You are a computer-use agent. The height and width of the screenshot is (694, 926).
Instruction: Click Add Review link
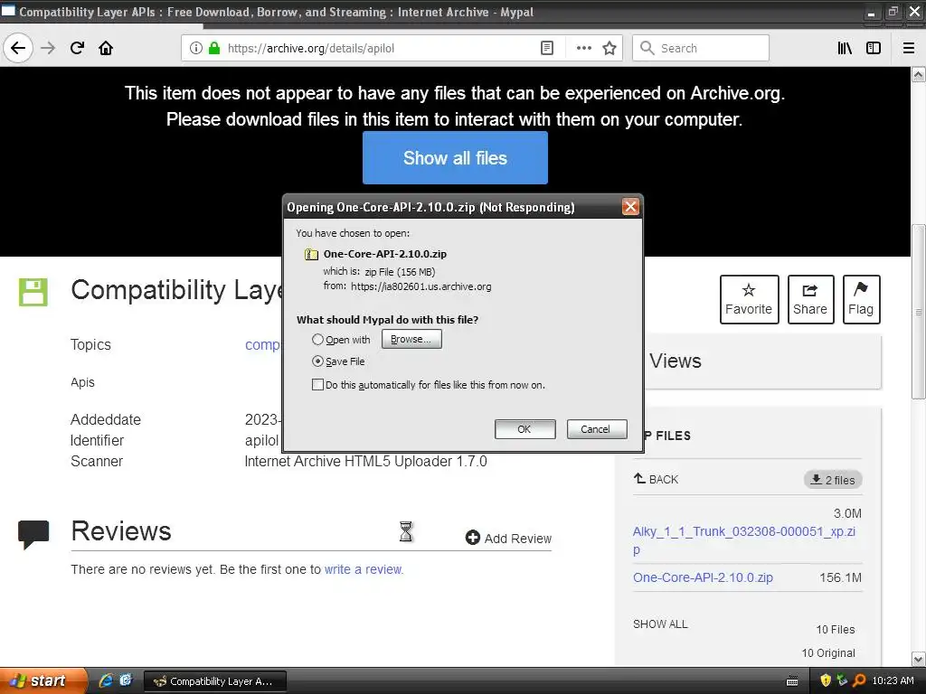click(508, 539)
